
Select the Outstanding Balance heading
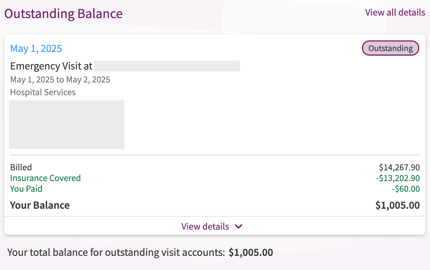click(63, 14)
